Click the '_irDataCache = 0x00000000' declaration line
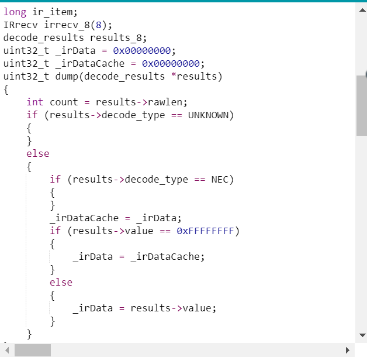 coord(104,64)
